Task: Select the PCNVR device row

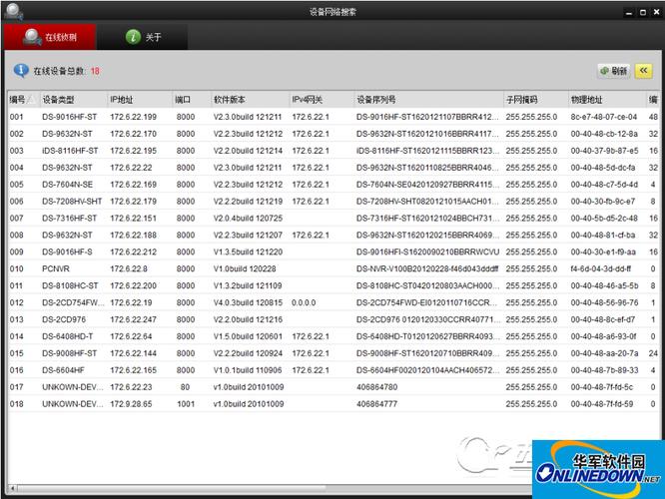Action: pyautogui.click(x=332, y=268)
